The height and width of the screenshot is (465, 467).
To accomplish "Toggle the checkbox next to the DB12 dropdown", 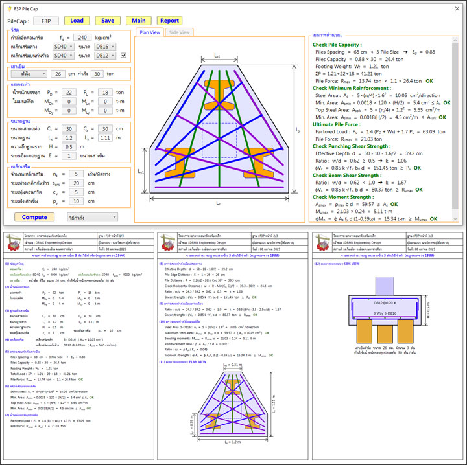I will click(123, 56).
